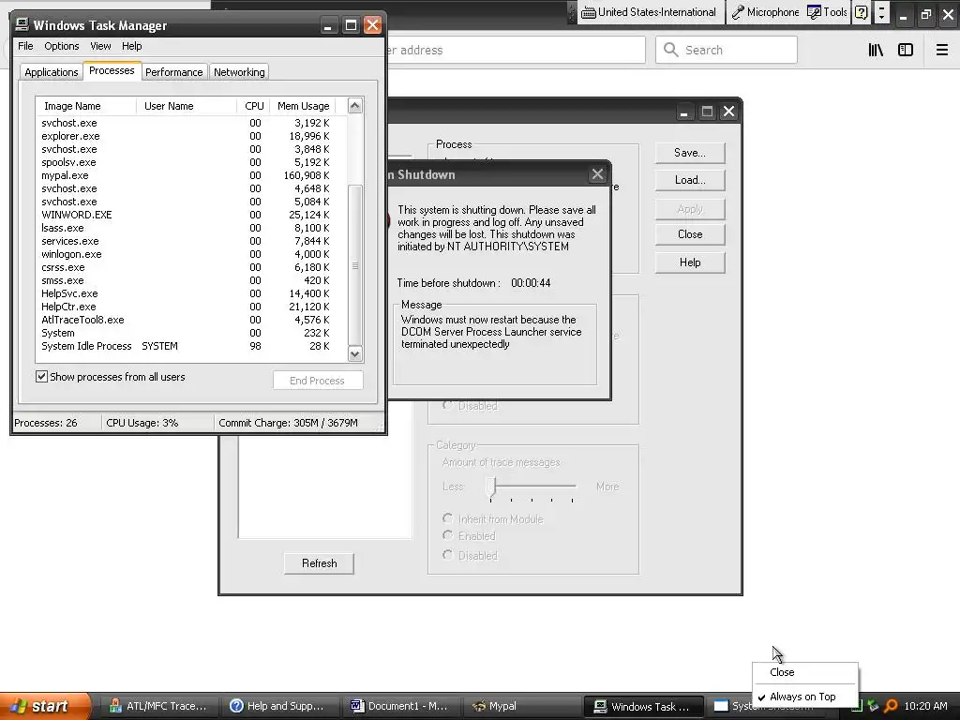The image size is (960, 720).
Task: Switch to Performance tab
Action: 173,71
